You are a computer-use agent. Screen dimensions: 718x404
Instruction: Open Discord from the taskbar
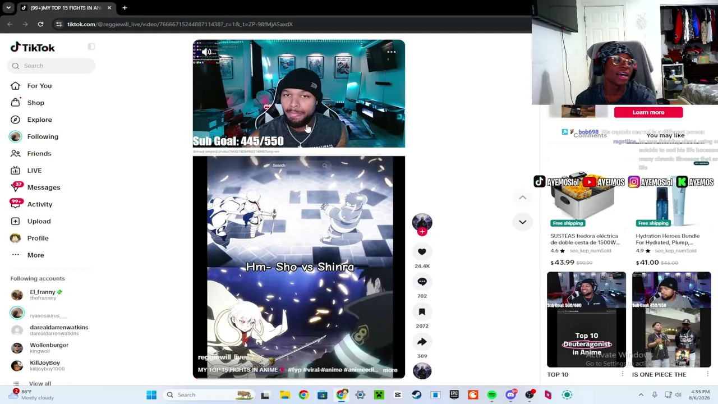(x=510, y=395)
